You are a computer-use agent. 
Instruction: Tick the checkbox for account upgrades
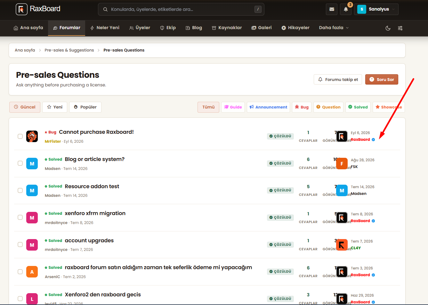20,245
